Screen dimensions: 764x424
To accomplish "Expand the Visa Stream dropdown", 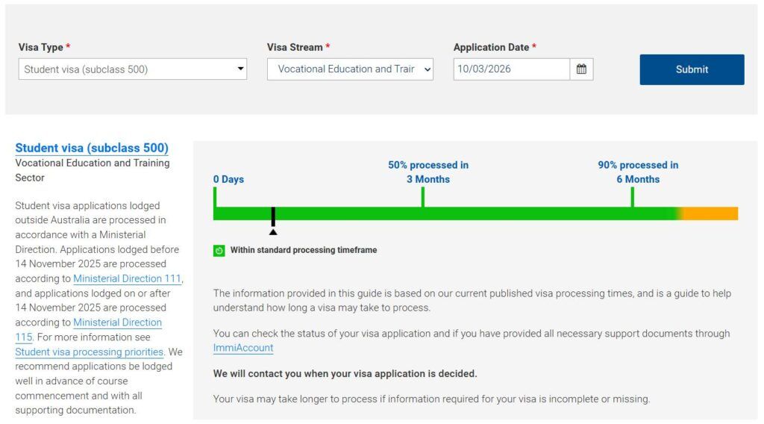I will coord(350,69).
